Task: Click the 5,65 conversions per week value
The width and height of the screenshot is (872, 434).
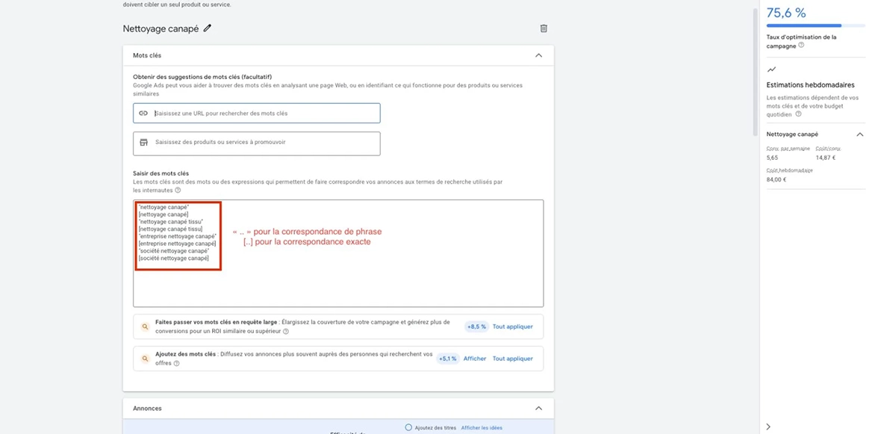Action: pos(773,158)
